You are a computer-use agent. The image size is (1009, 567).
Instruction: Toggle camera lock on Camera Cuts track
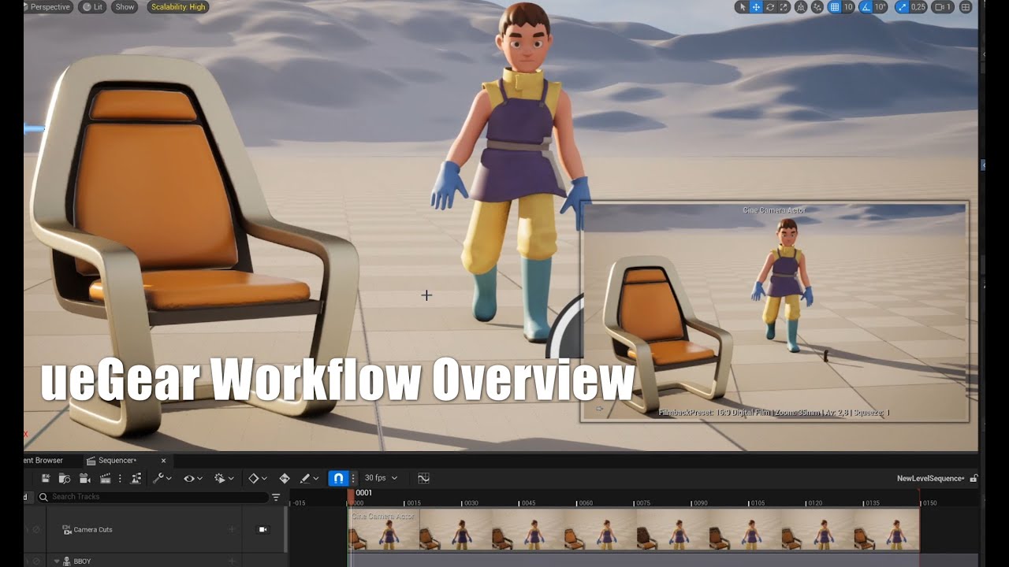tap(263, 530)
